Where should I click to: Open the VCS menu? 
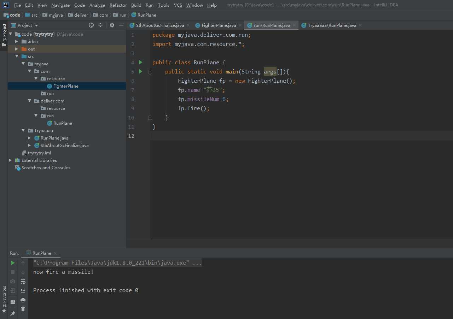(x=178, y=5)
